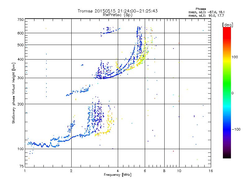248x186 pixels.
Task: Click the plot title 'Tromsø 20150515 21:24:00-21:25:43'
Action: 117,11
